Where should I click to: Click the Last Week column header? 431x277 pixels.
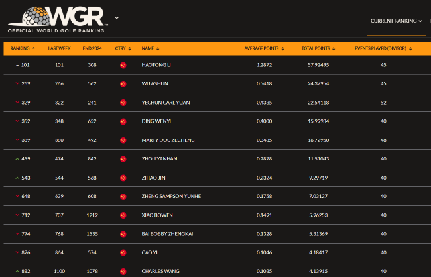[x=60, y=48]
